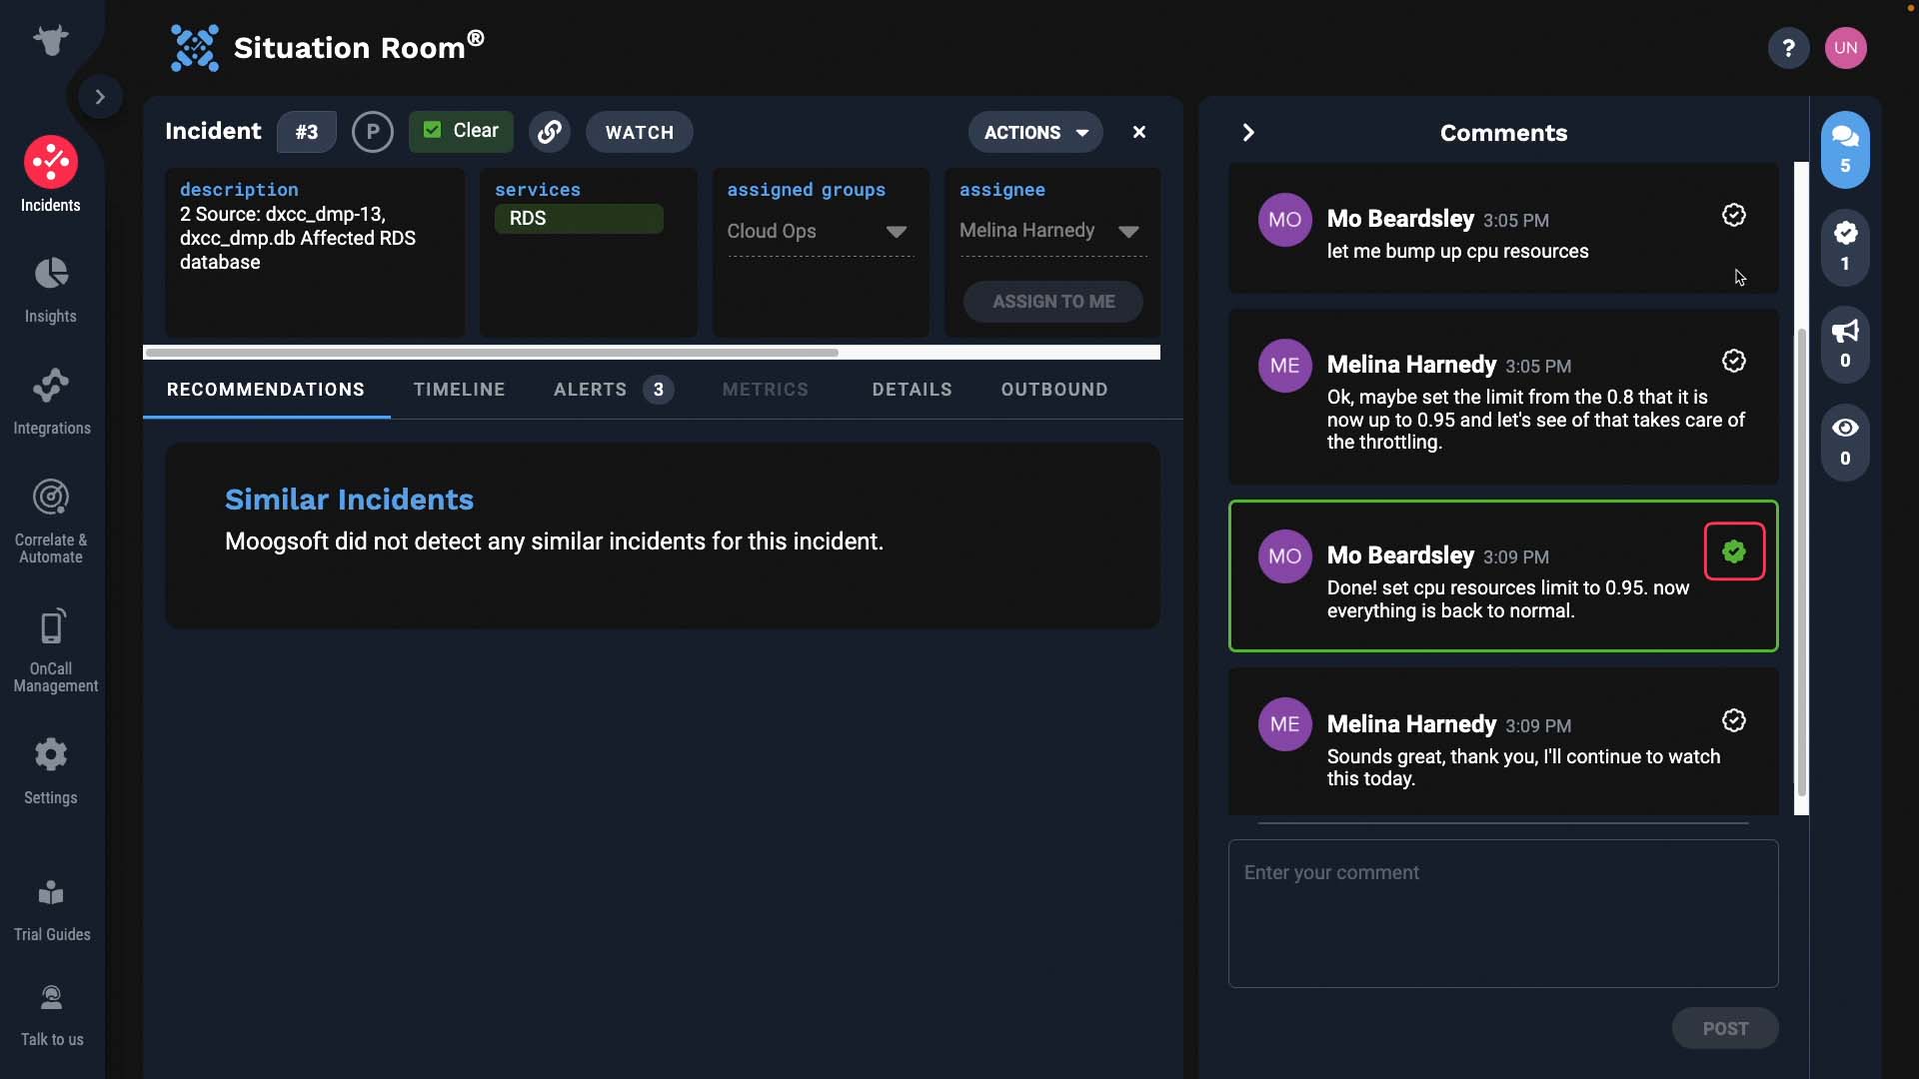The image size is (1919, 1079).
Task: Click the Similar Incidents heading
Action: pyautogui.click(x=350, y=500)
